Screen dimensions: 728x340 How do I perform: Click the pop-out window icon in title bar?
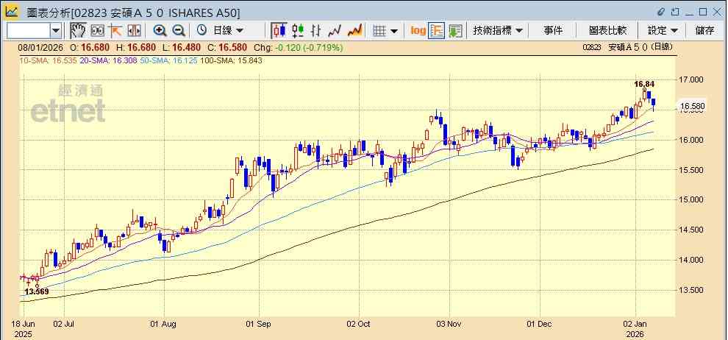tap(675, 12)
